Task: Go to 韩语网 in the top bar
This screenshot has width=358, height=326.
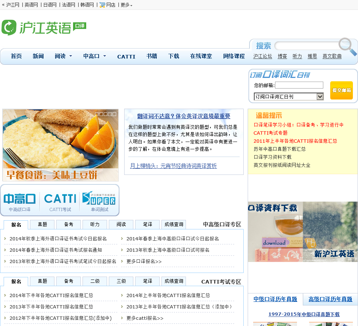Action: pos(87,5)
